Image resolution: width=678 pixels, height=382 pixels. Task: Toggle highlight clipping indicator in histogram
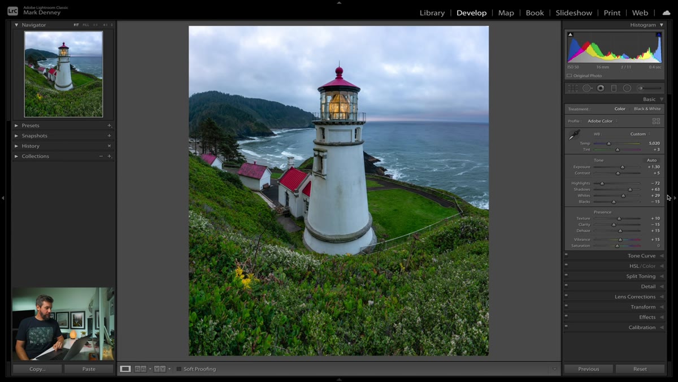[658, 34]
